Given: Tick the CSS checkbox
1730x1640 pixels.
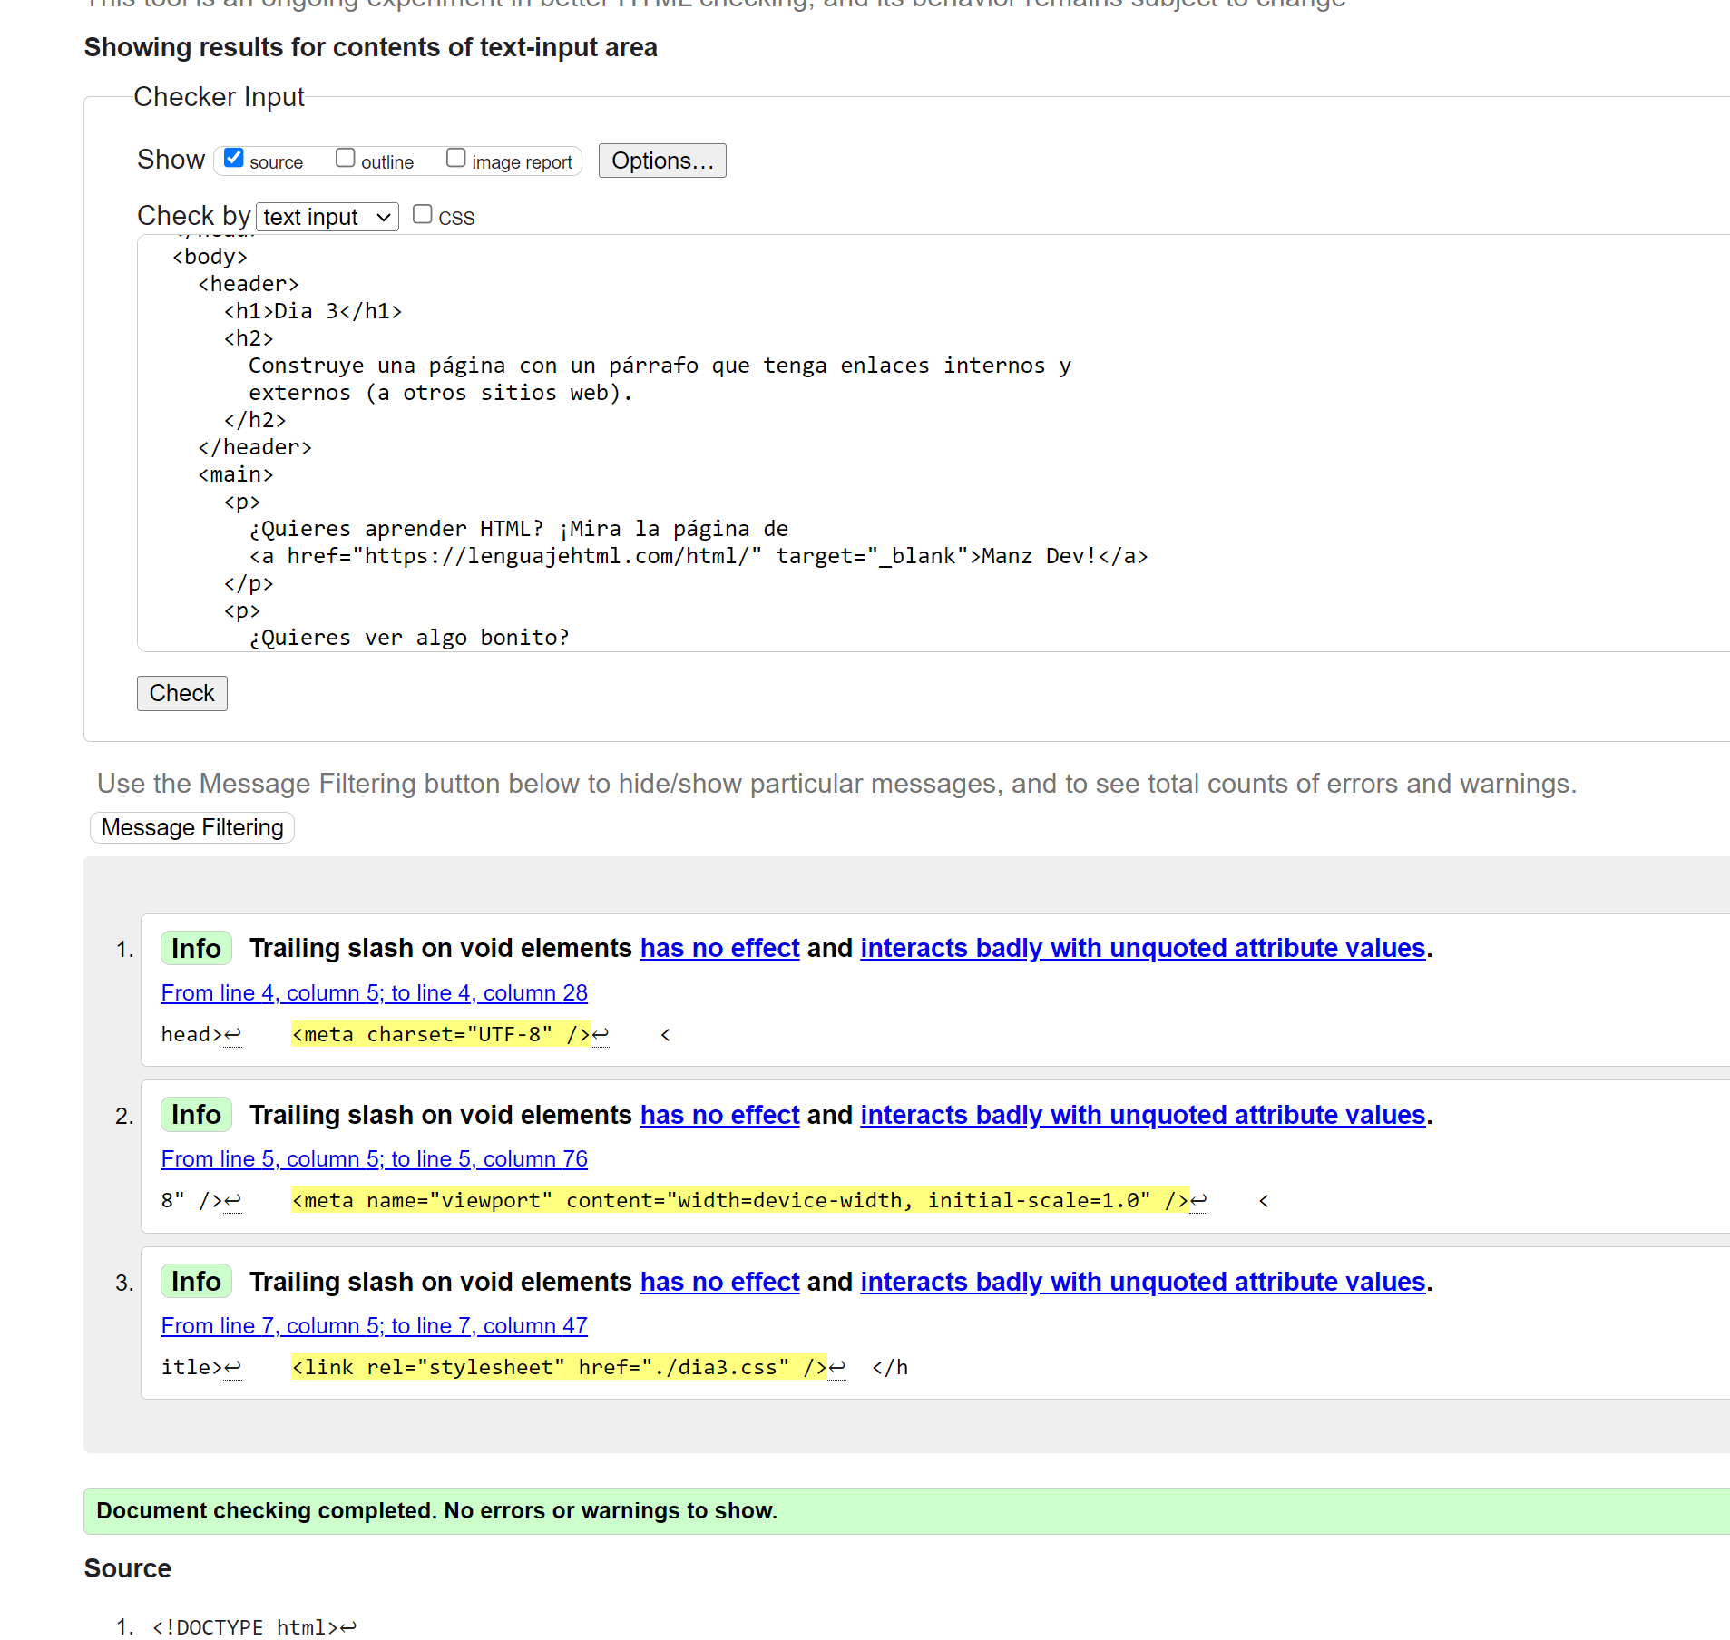Looking at the screenshot, I should pyautogui.click(x=422, y=215).
